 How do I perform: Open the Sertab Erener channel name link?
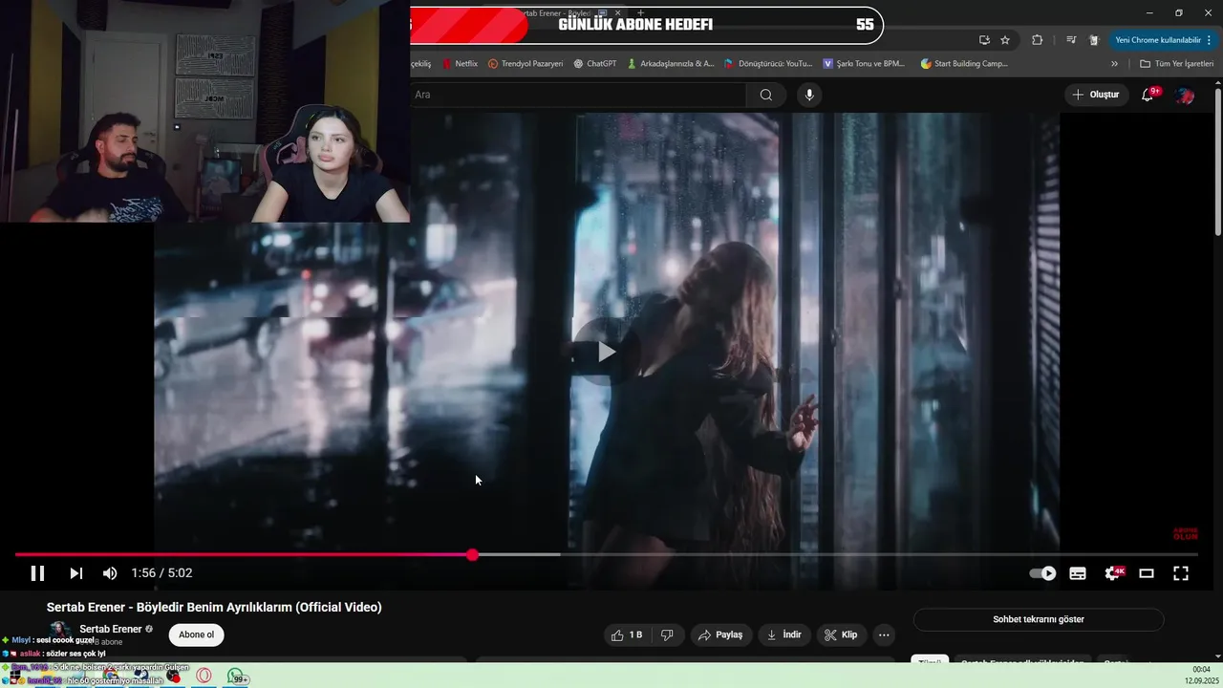pyautogui.click(x=111, y=629)
